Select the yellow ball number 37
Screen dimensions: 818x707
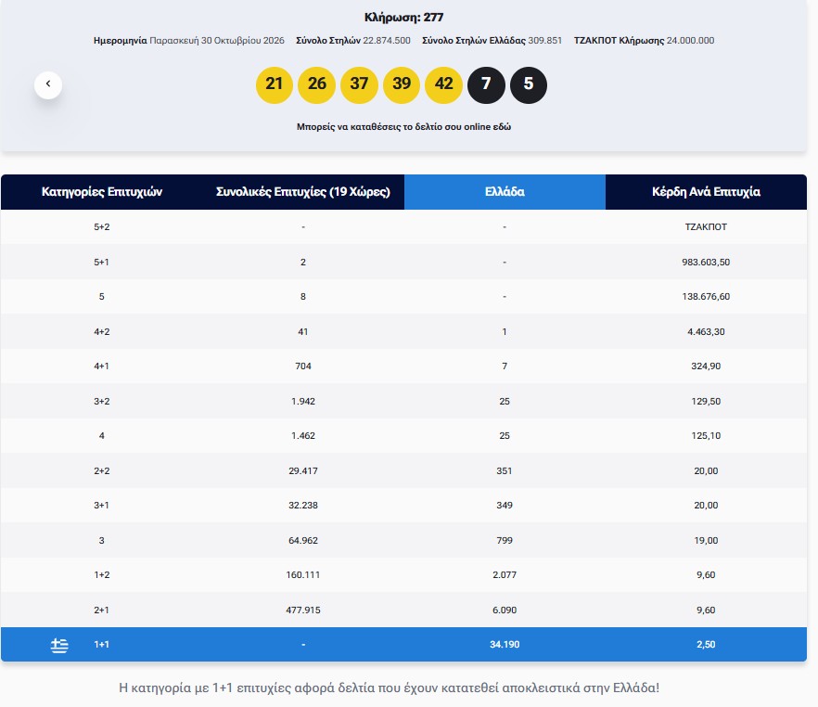359,84
